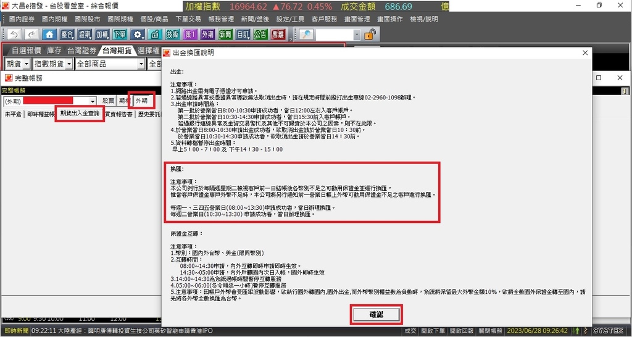Open the 畫面操作 menu
This screenshot has height=337, width=632.
click(x=390, y=19)
